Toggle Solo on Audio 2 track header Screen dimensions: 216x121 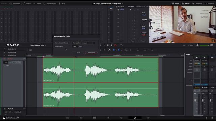tap(16, 112)
